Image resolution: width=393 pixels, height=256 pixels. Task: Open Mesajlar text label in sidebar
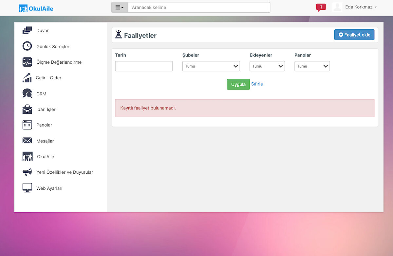(45, 141)
